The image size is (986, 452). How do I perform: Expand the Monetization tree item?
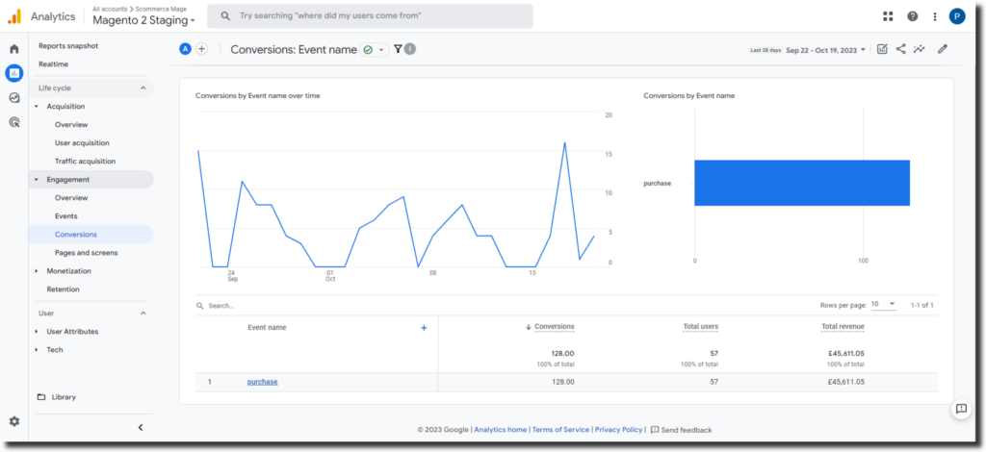(37, 271)
